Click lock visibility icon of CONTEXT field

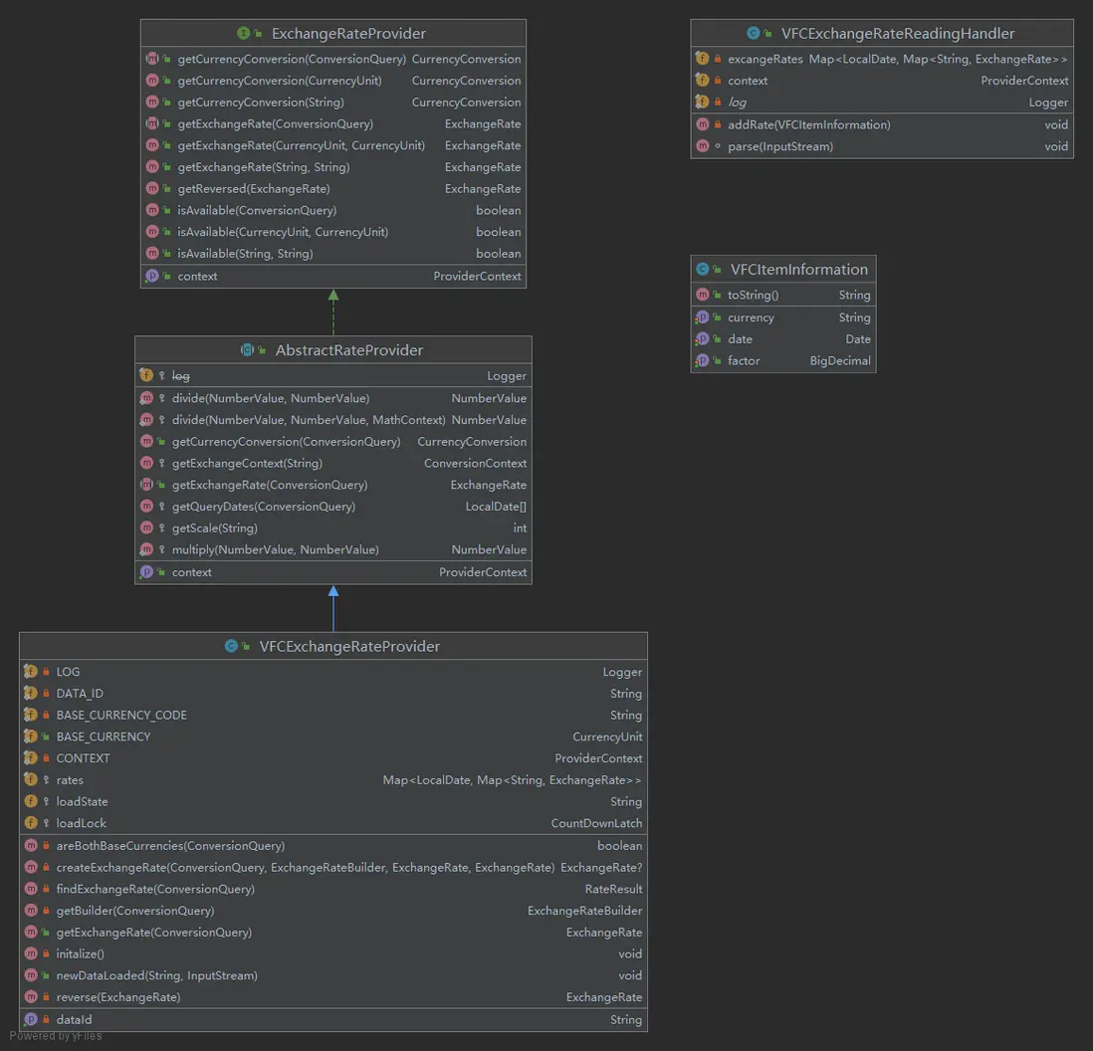pos(46,757)
